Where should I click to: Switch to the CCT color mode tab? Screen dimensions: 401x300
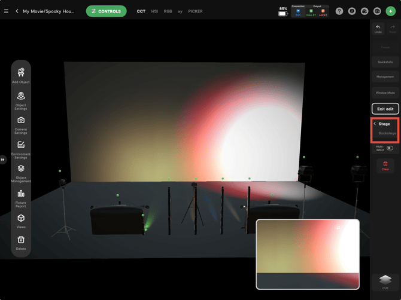[141, 11]
